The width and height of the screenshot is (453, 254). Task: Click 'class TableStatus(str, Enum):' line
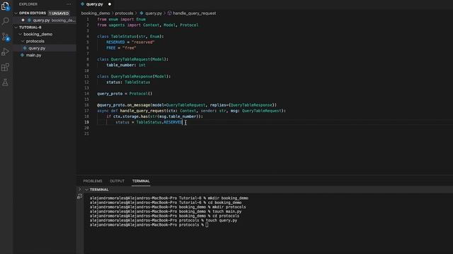coord(130,36)
